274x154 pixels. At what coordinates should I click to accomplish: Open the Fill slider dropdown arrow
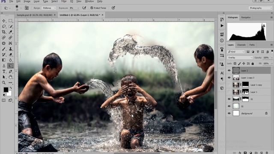click(x=271, y=64)
